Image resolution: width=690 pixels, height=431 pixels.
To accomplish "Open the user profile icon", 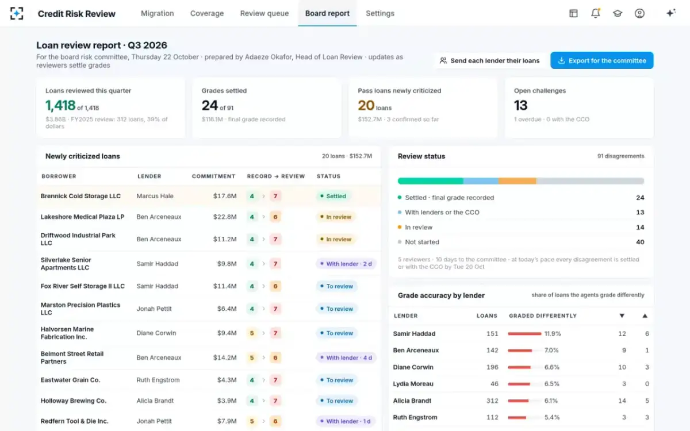I will pos(639,13).
